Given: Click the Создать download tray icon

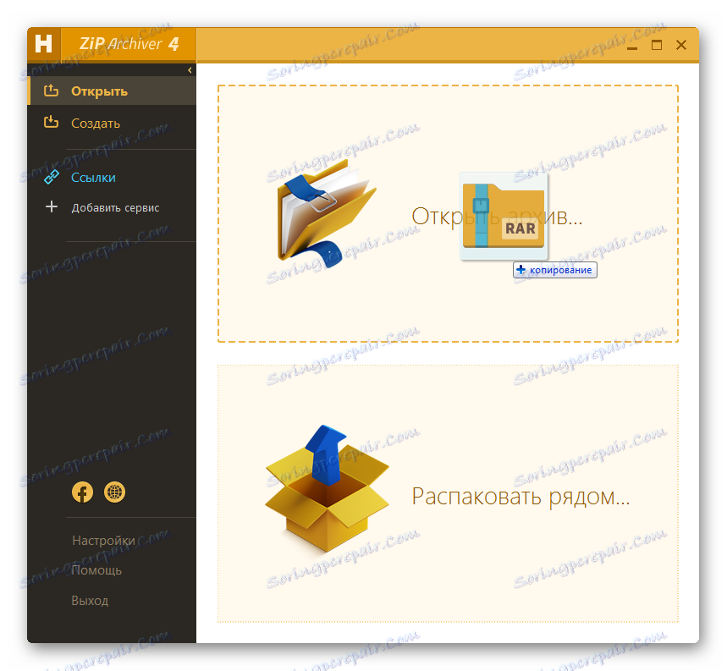Looking at the screenshot, I should point(51,123).
